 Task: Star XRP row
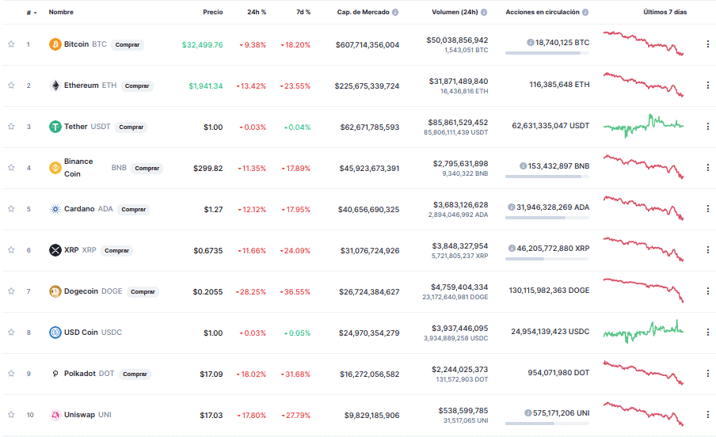coord(11,250)
